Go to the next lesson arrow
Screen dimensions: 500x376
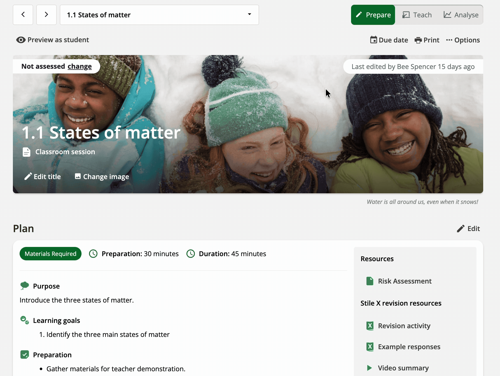click(46, 15)
